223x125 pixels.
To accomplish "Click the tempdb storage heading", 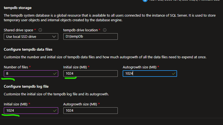I will click(18, 8).
